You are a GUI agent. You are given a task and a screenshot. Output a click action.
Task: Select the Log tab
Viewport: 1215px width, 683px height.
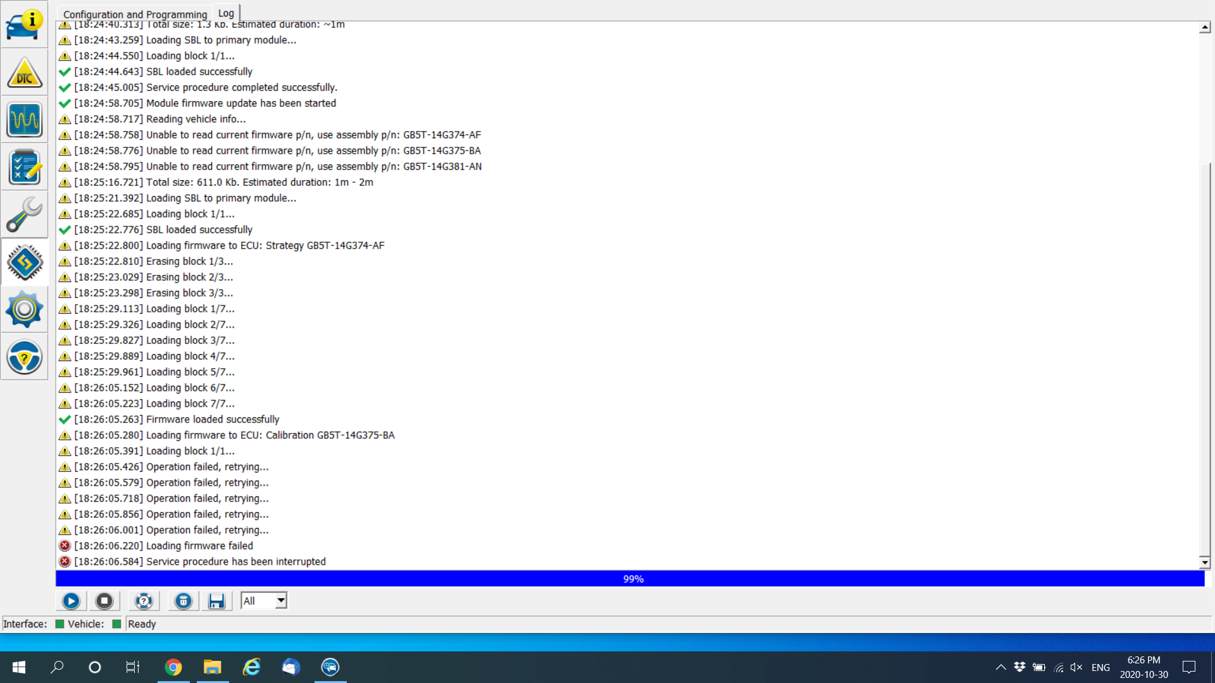point(226,13)
